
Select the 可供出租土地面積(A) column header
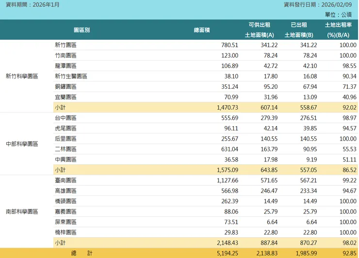point(259,30)
